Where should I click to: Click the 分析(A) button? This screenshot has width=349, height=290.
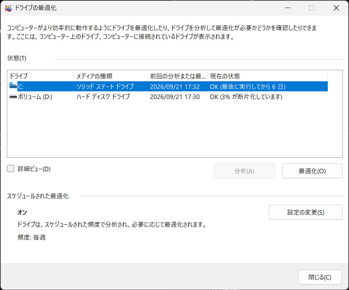click(x=244, y=171)
